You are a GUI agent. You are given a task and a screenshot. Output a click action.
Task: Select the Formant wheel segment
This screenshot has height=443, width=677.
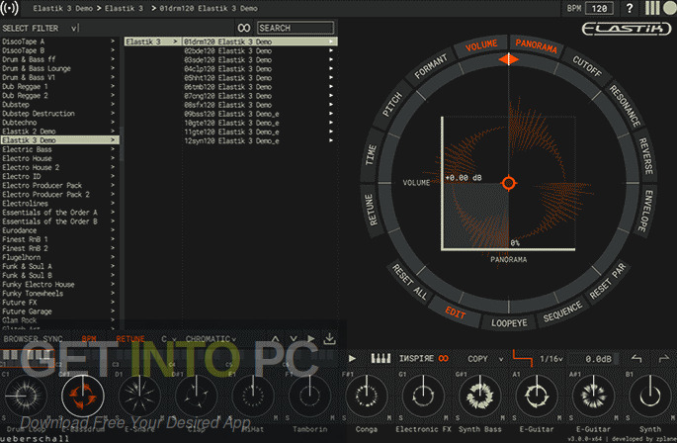pyautogui.click(x=431, y=66)
